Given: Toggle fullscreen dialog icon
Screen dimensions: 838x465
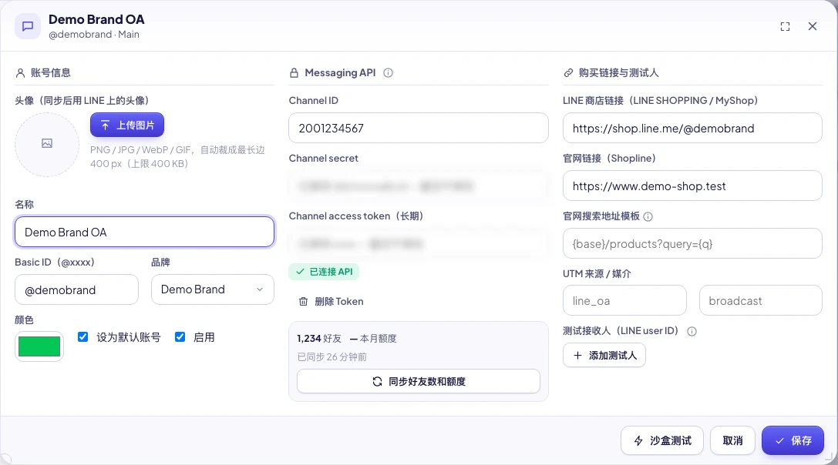Looking at the screenshot, I should tap(785, 27).
